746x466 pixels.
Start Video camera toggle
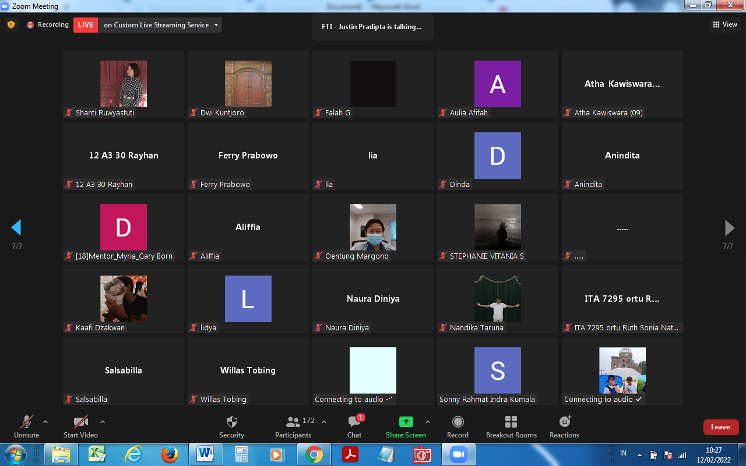coord(80,422)
